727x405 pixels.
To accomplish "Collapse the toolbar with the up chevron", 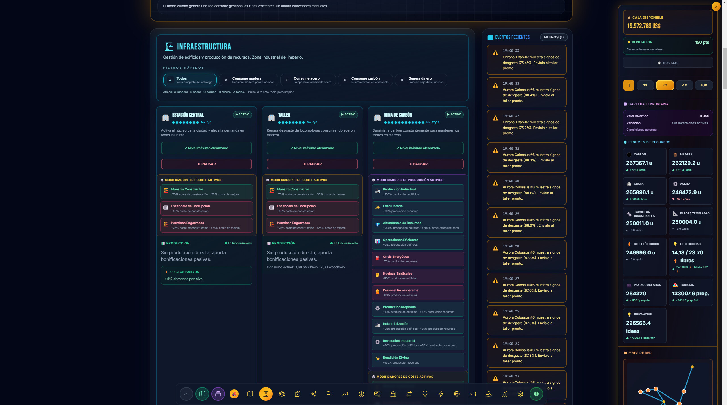I will point(186,394).
